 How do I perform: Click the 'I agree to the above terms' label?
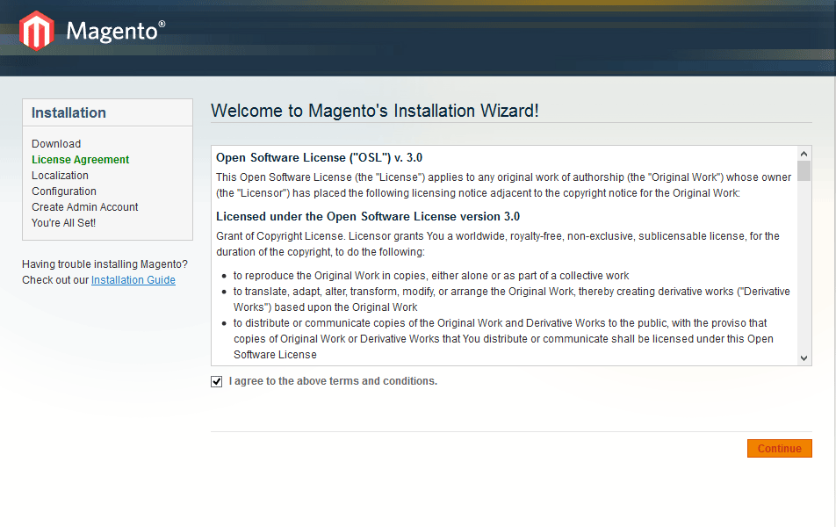pyautogui.click(x=333, y=381)
